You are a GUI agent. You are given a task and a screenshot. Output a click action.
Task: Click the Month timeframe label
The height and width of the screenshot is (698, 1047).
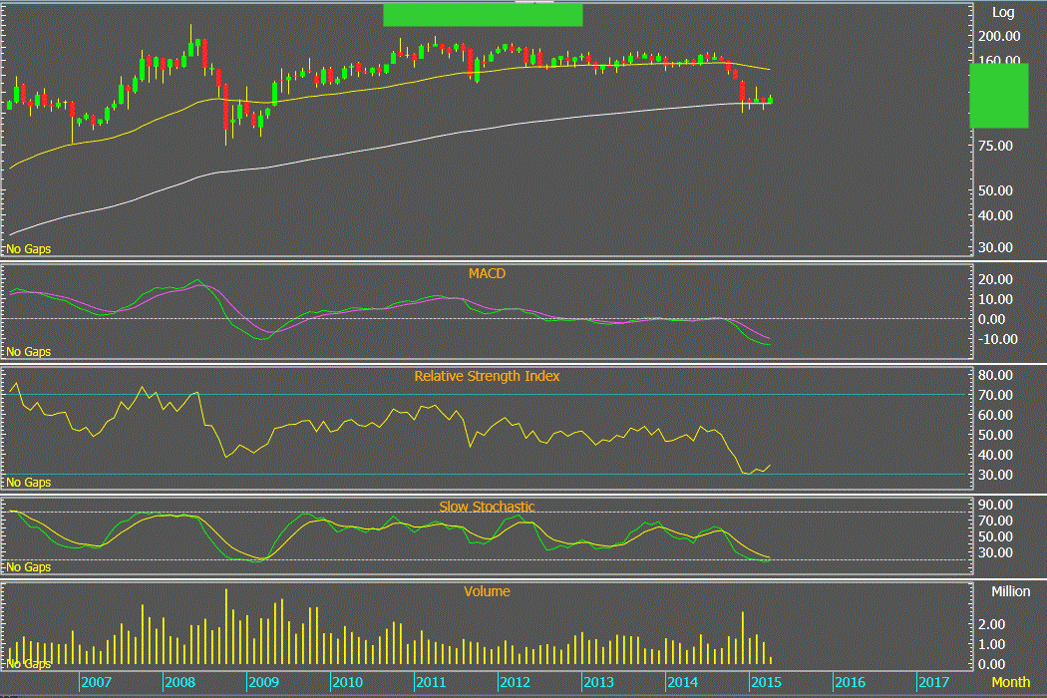1011,682
